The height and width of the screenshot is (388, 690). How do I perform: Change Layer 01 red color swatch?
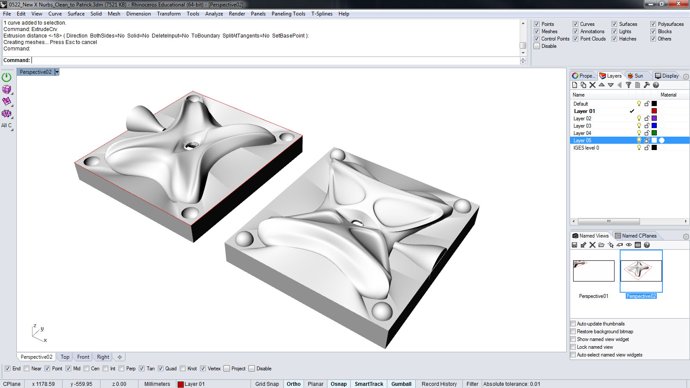coord(654,111)
